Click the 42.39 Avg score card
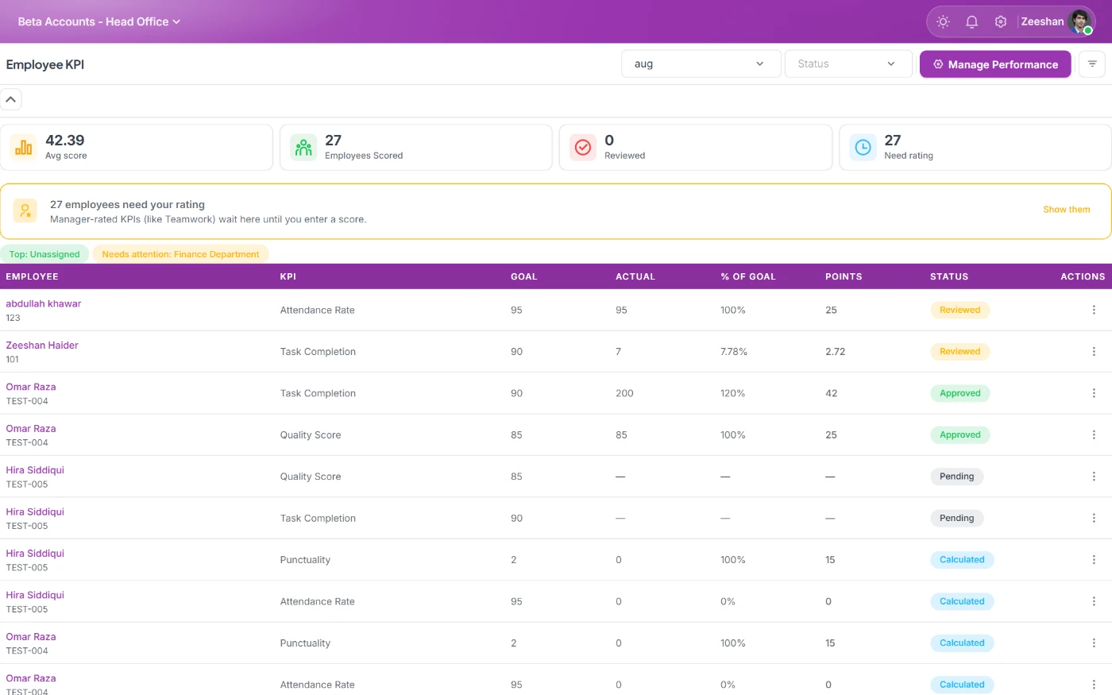Image resolution: width=1112 pixels, height=695 pixels. coord(137,147)
